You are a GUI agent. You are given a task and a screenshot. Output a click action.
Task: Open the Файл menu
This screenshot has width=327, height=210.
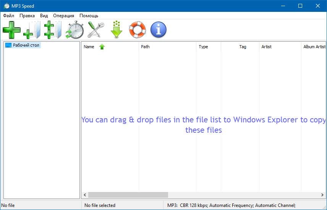point(8,16)
